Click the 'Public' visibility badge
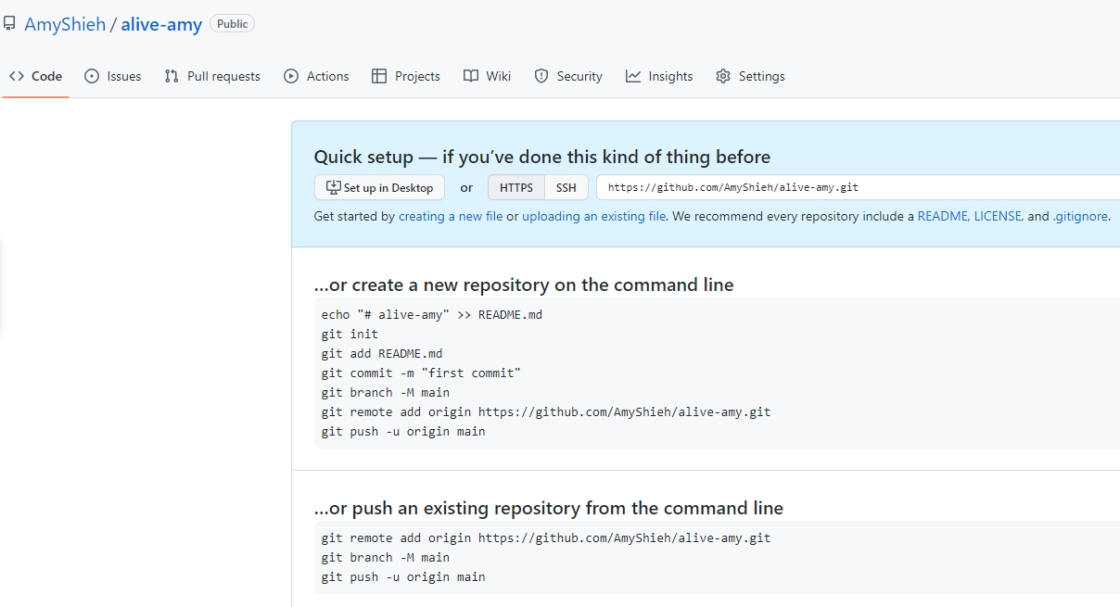This screenshot has width=1120, height=607. (232, 24)
